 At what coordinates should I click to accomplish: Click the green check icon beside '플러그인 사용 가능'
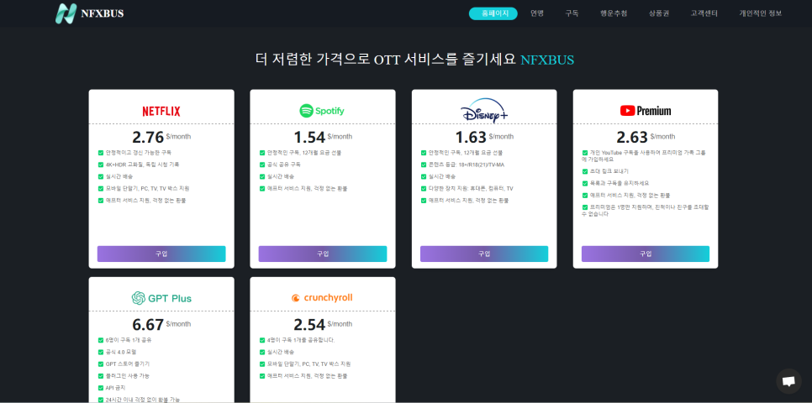101,375
